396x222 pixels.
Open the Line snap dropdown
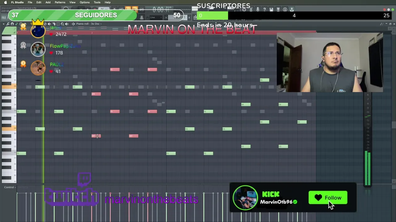coord(156,18)
